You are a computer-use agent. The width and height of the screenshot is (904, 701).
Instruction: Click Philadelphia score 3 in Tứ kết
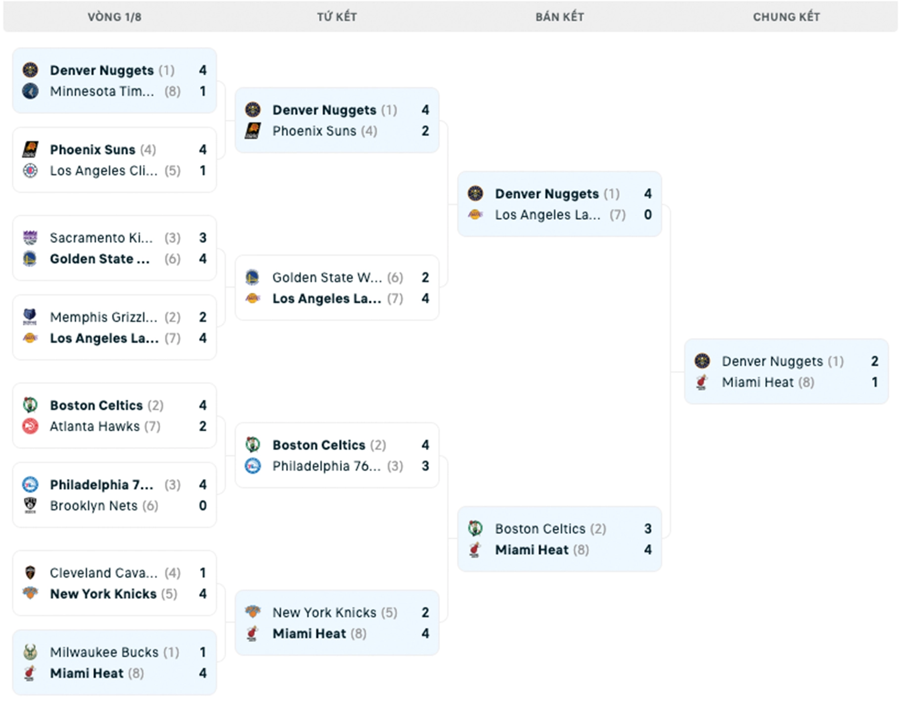coord(425,466)
